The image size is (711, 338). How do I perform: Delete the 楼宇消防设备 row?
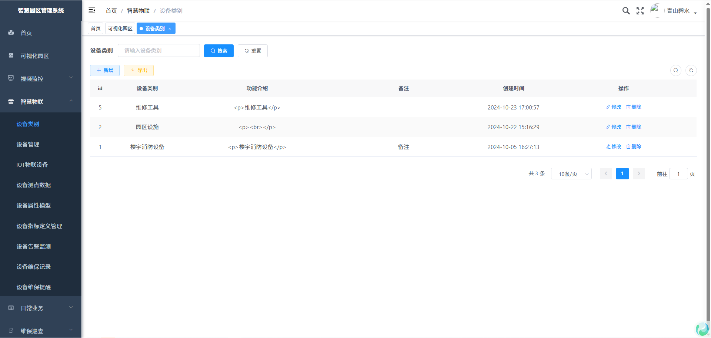(634, 146)
